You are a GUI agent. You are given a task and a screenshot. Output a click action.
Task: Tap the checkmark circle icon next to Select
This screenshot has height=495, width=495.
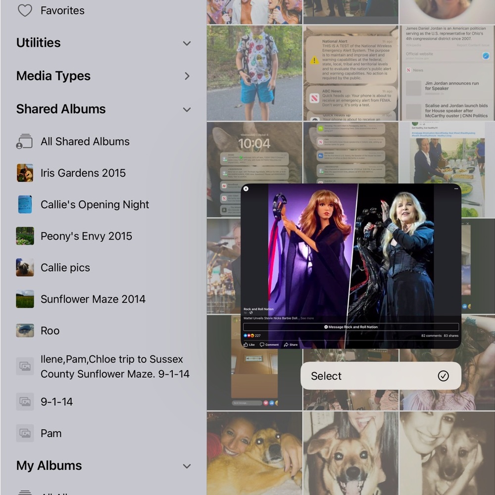click(443, 376)
